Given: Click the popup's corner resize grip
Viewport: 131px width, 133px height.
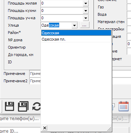Looking at the screenshot, I should pyautogui.click(x=109, y=129).
